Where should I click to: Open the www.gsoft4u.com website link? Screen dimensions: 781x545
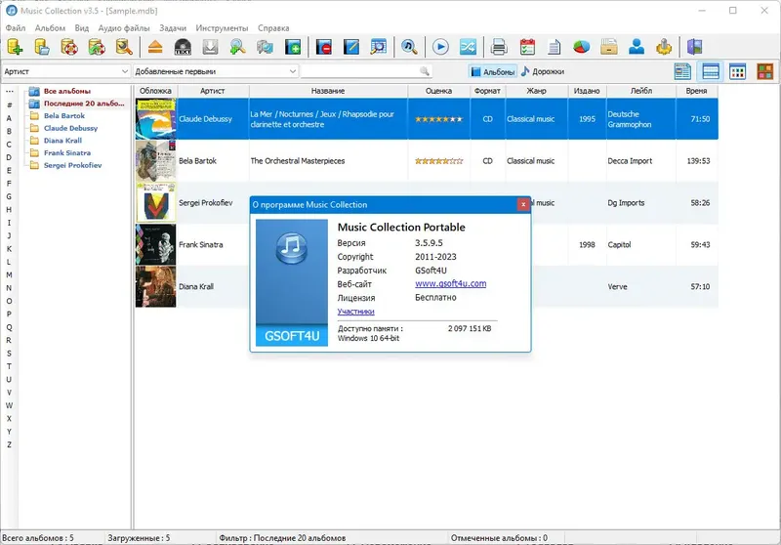450,283
